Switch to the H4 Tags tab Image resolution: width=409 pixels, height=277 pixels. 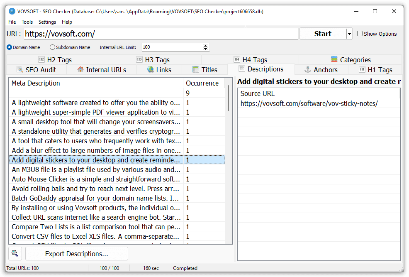251,60
